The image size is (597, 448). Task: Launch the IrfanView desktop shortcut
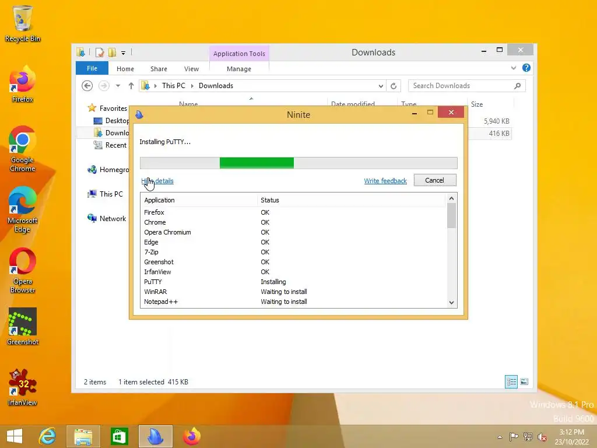point(23,387)
